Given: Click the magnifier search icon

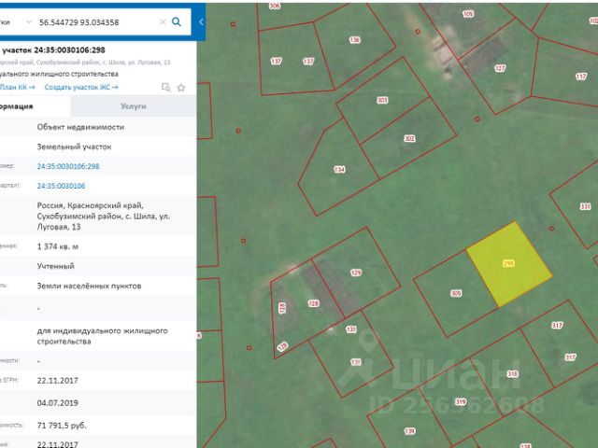Looking at the screenshot, I should pos(177,21).
